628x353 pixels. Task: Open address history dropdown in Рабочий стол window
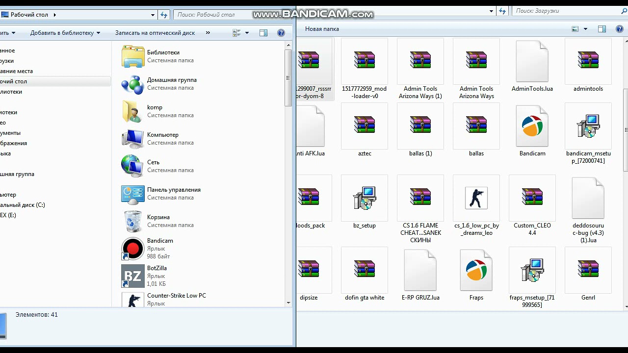click(153, 15)
